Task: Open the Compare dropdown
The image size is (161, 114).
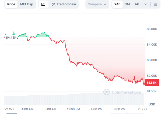Action: pos(97,4)
